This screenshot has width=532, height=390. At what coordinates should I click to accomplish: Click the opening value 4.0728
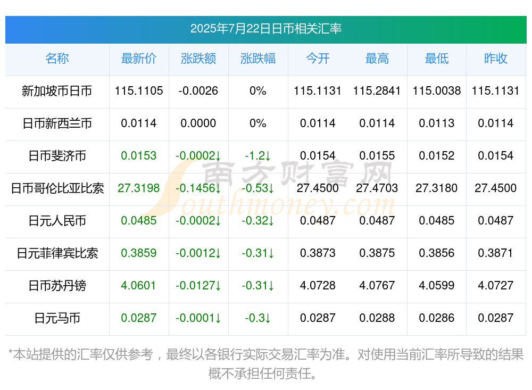(318, 286)
